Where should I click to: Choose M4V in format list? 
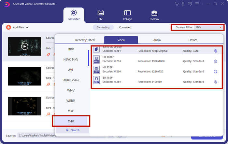pos(71,121)
